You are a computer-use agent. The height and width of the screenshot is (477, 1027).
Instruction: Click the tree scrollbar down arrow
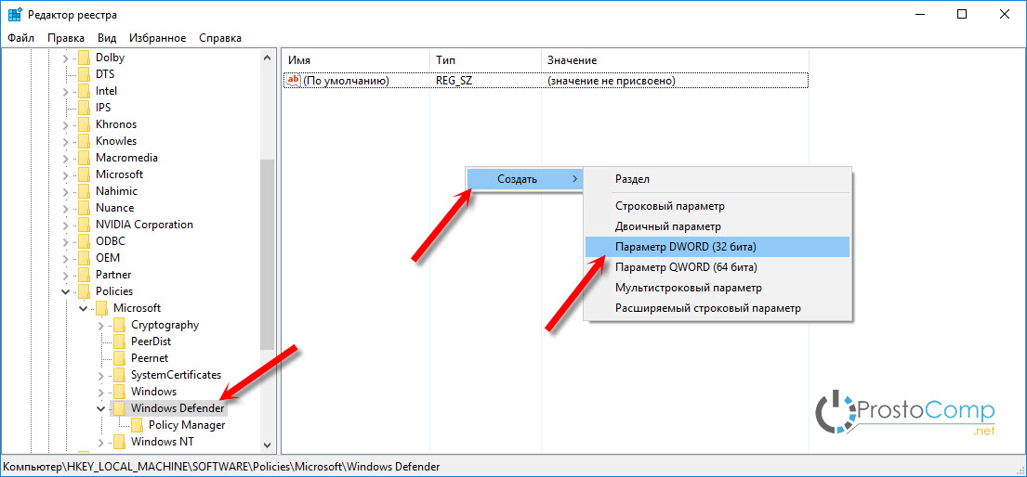(268, 445)
